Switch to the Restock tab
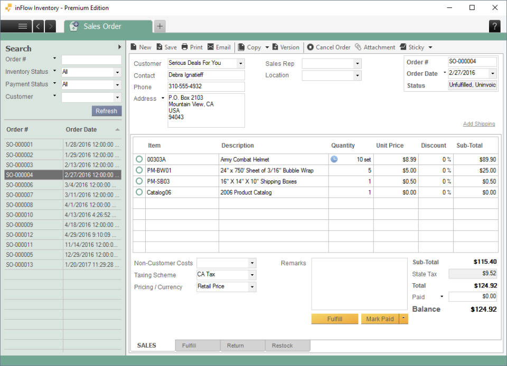This screenshot has height=366, width=507. click(287, 345)
